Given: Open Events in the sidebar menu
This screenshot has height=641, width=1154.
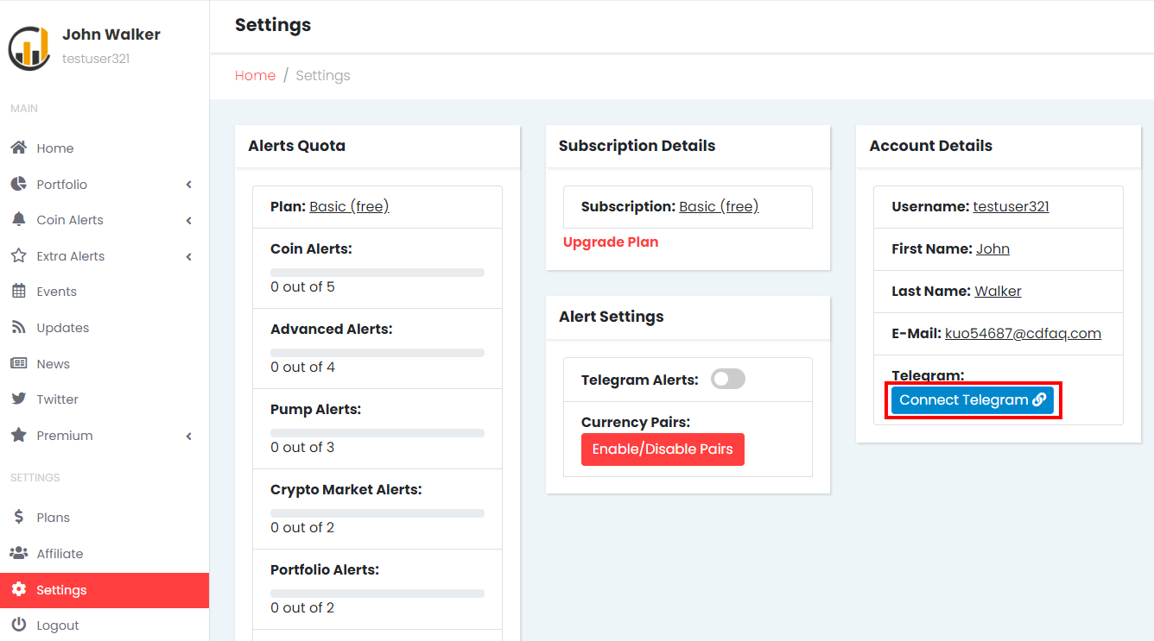Looking at the screenshot, I should click(105, 291).
